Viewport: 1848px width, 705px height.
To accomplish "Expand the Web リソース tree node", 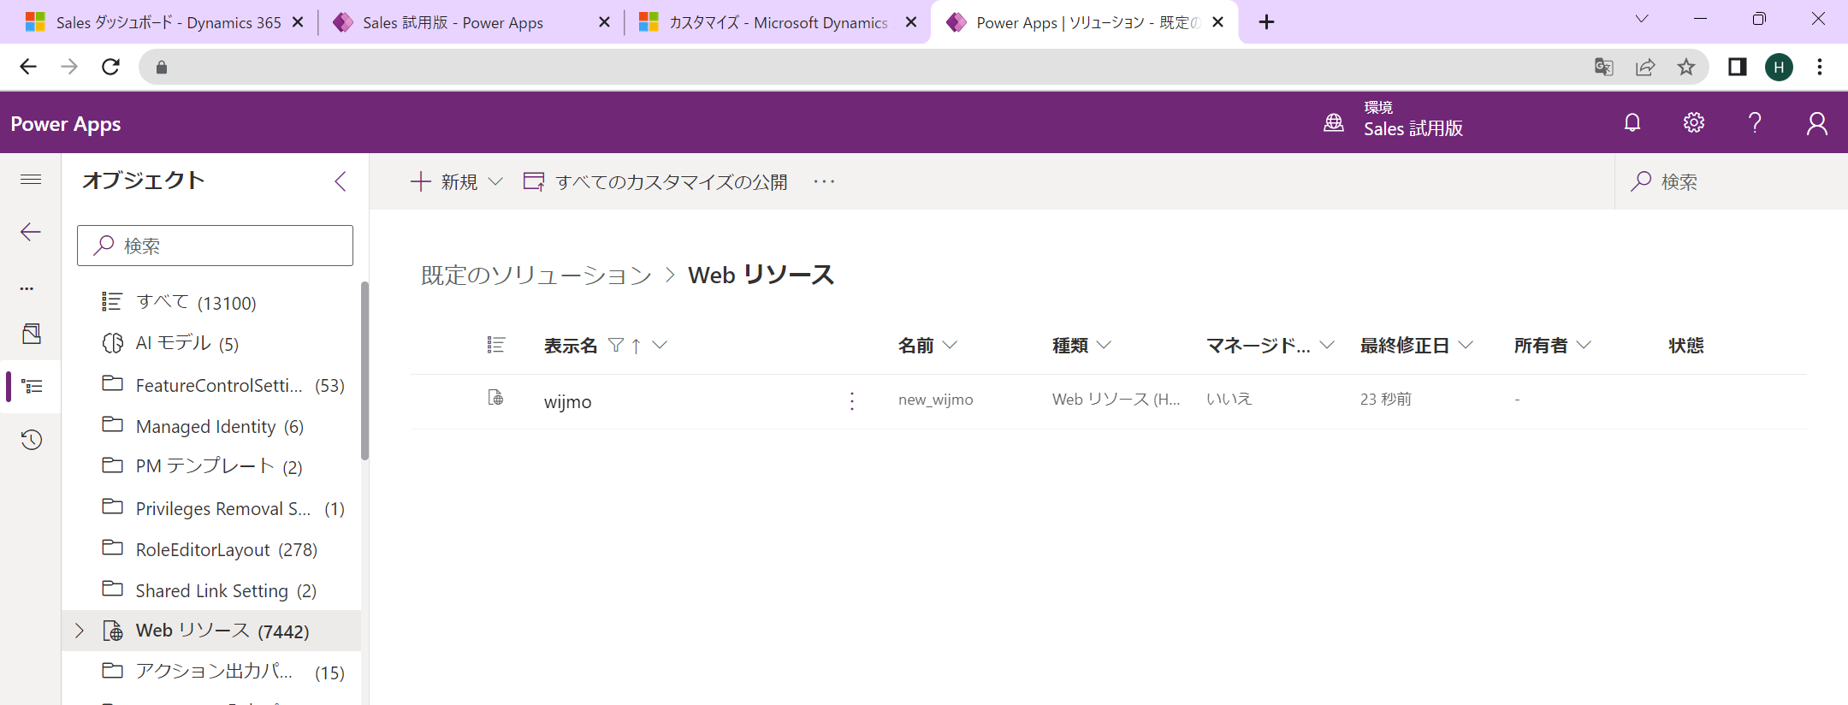I will [80, 631].
